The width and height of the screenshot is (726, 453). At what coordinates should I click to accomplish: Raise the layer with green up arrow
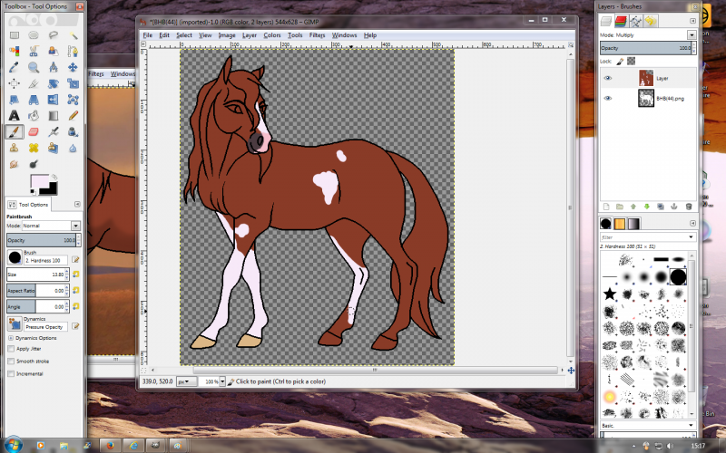(x=633, y=207)
